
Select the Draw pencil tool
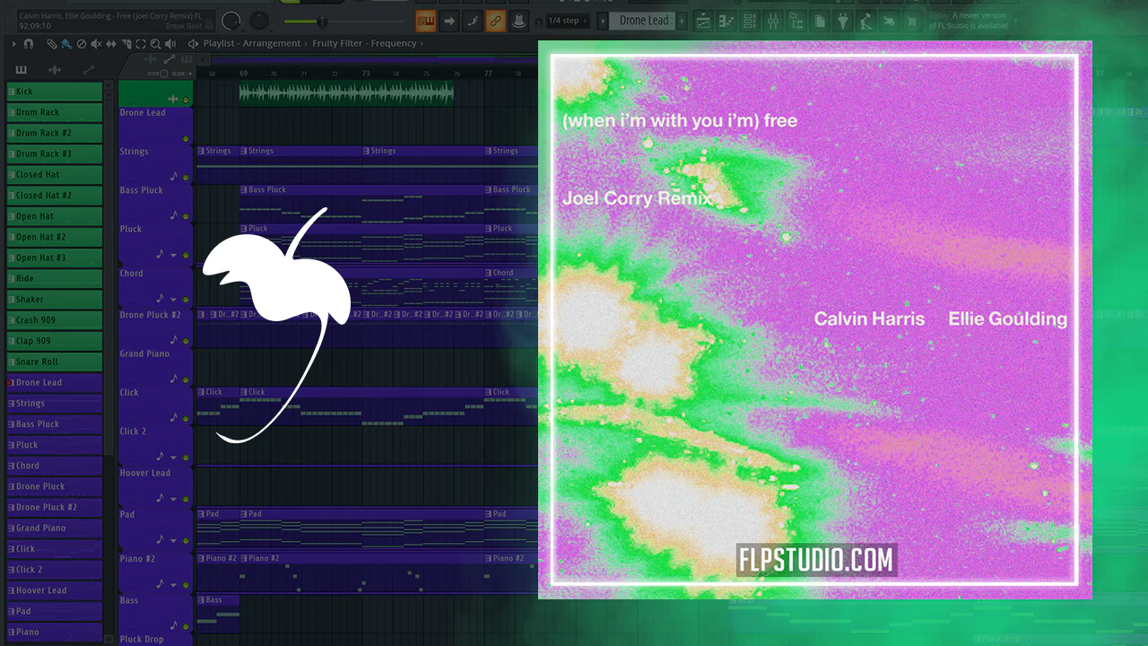click(52, 43)
